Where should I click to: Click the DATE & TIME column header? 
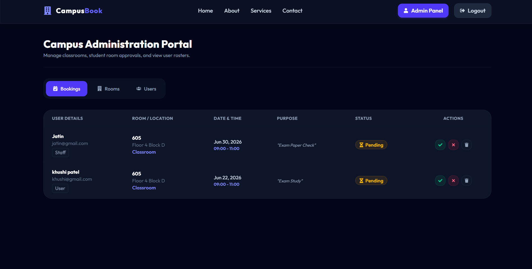click(x=228, y=118)
